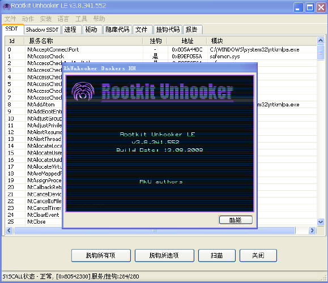Open the 帮助 menu
The image size is (328, 283).
[99, 19]
